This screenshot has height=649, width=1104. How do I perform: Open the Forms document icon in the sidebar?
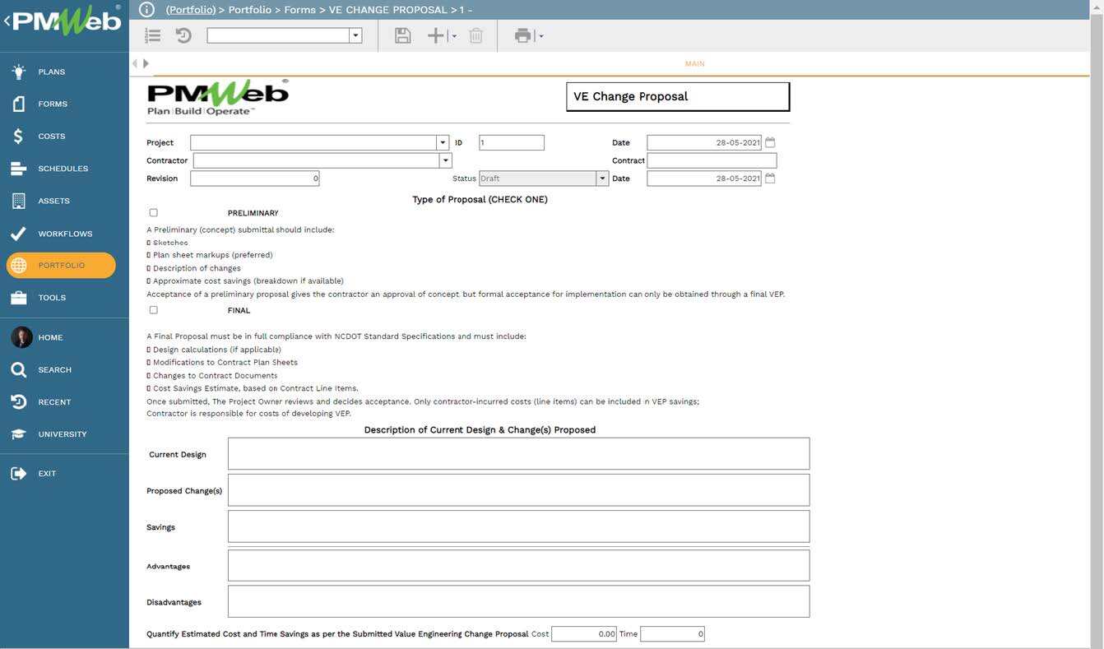(x=18, y=104)
